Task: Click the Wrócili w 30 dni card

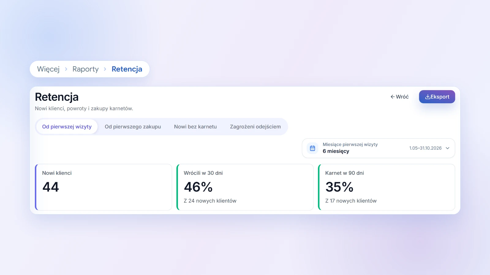Action: pos(245,187)
